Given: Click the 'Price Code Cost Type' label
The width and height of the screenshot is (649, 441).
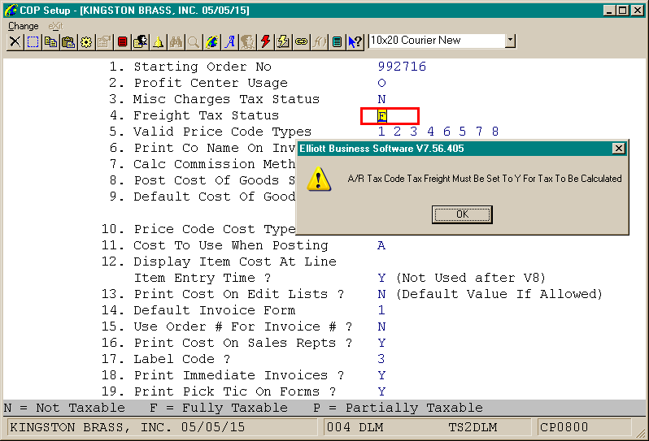Looking at the screenshot, I should [215, 229].
